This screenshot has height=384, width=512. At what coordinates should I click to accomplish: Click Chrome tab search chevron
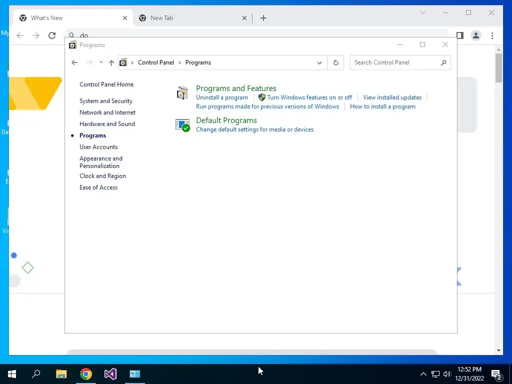422,12
